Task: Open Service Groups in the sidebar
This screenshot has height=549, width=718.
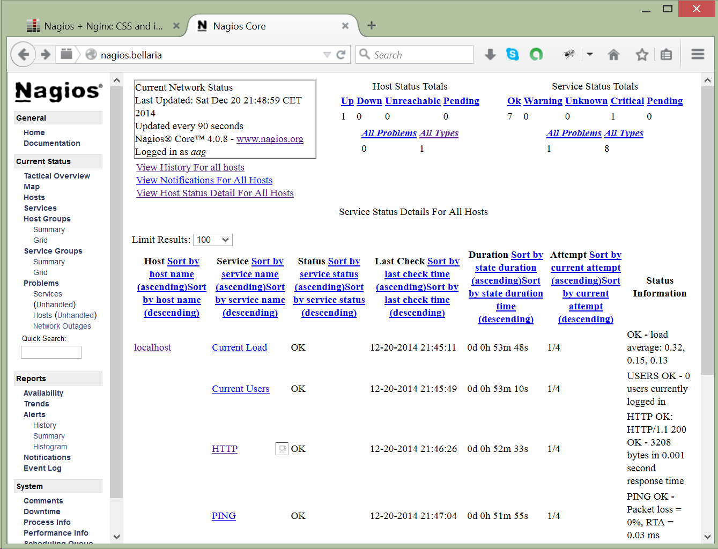Action: click(53, 251)
